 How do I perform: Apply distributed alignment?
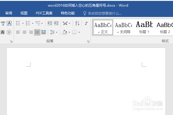click(44, 32)
